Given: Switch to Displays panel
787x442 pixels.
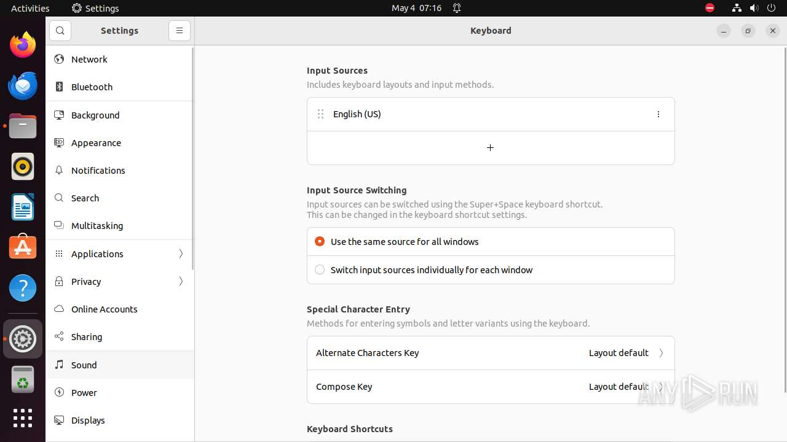Looking at the screenshot, I should pos(120,420).
